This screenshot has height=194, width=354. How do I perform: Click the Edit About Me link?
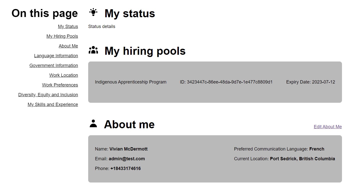(x=328, y=127)
